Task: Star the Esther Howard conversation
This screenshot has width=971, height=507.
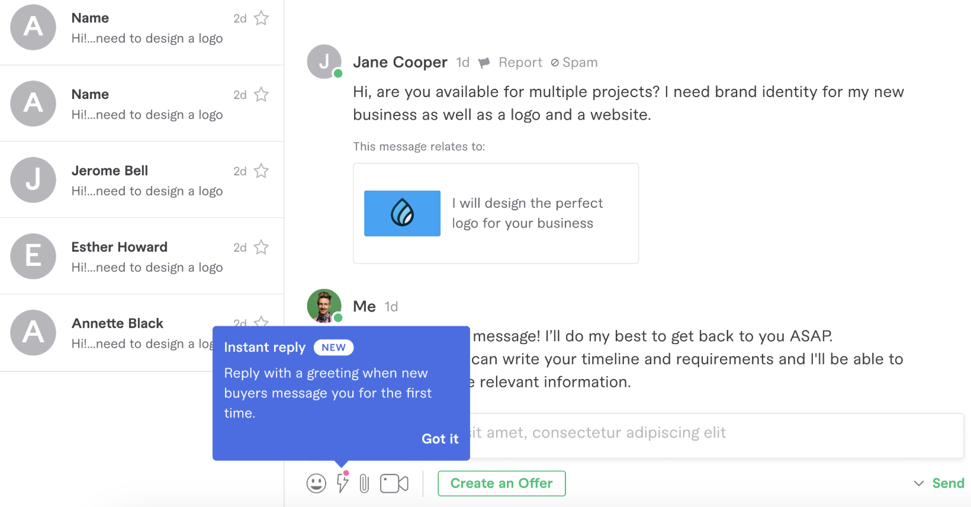Action: pos(261,247)
